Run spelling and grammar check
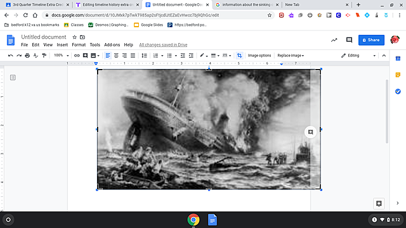Viewport: 406px width, 228px height. 36,55
